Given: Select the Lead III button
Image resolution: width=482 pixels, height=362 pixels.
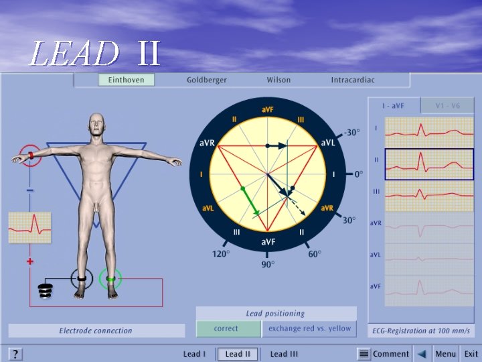Looking at the screenshot, I should click(x=284, y=354).
